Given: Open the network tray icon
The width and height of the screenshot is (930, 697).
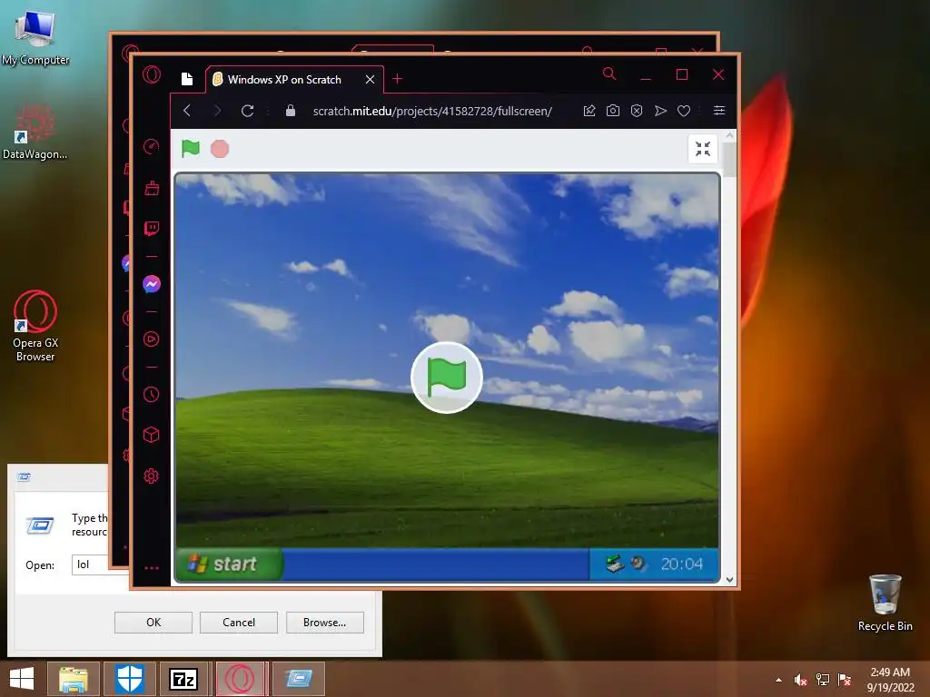Looking at the screenshot, I should click(823, 680).
